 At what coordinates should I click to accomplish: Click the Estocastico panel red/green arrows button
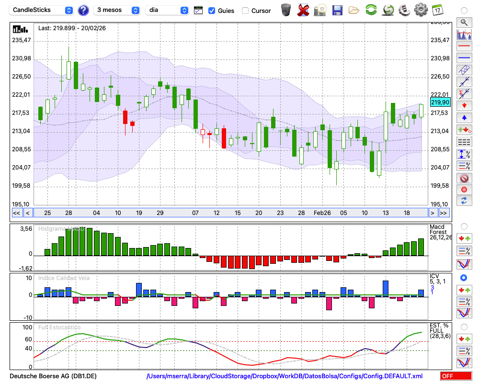coord(464,339)
